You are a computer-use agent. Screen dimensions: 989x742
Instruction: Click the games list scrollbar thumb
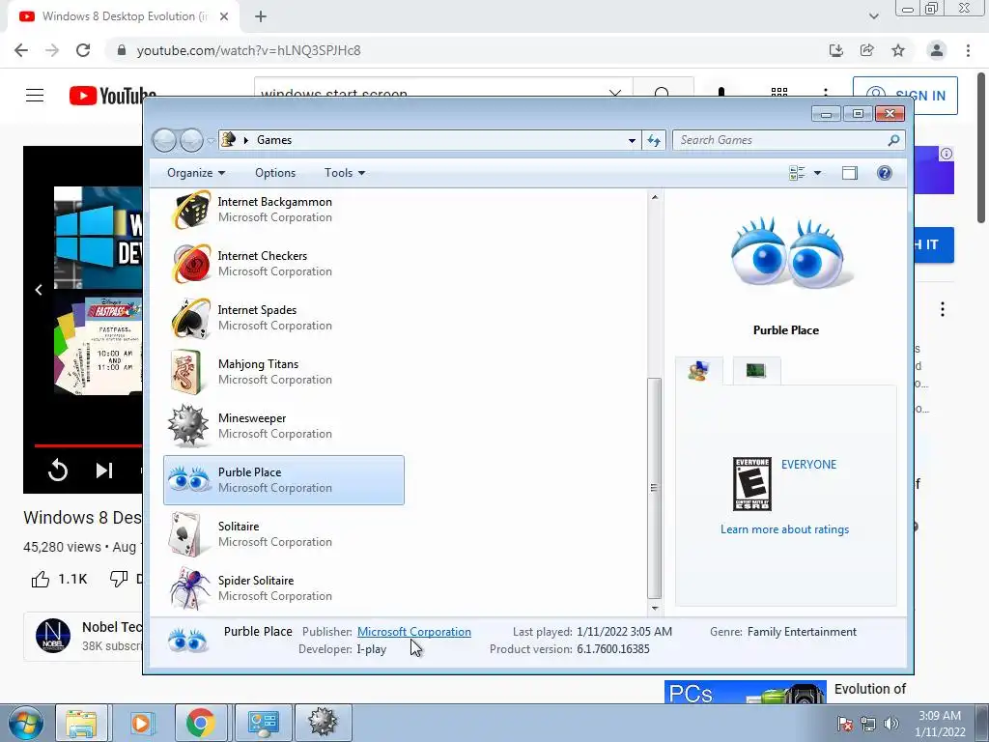click(654, 488)
